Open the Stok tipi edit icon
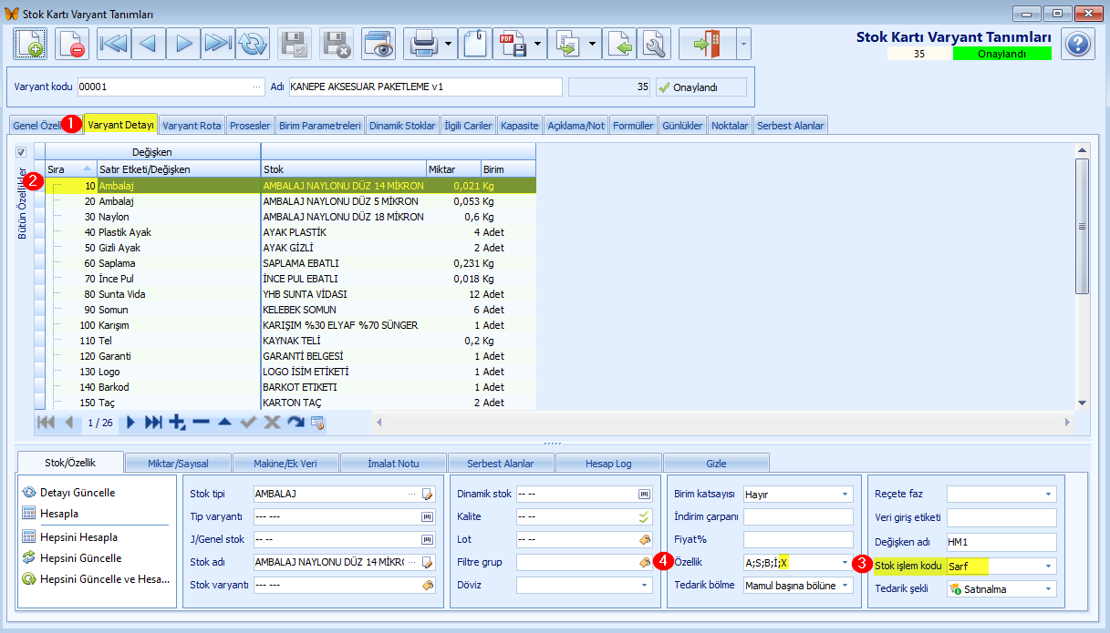 (x=426, y=495)
